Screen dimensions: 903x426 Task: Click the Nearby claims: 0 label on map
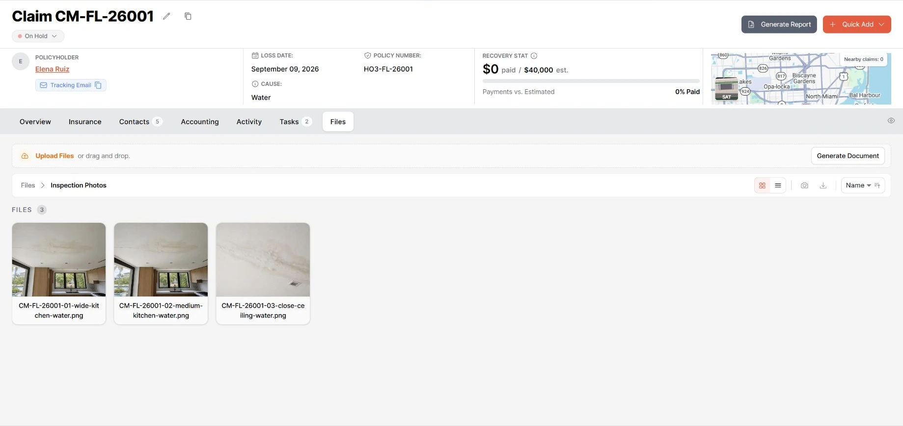[x=864, y=59]
